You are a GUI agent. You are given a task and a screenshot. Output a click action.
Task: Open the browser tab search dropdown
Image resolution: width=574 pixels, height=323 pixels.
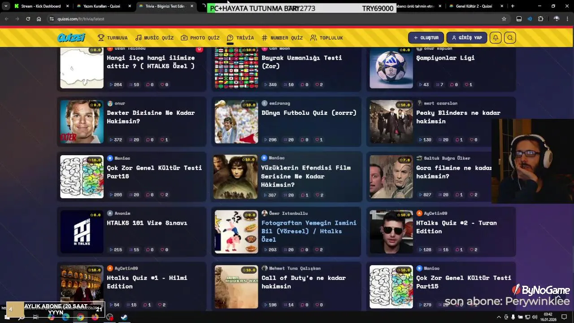(x=5, y=6)
